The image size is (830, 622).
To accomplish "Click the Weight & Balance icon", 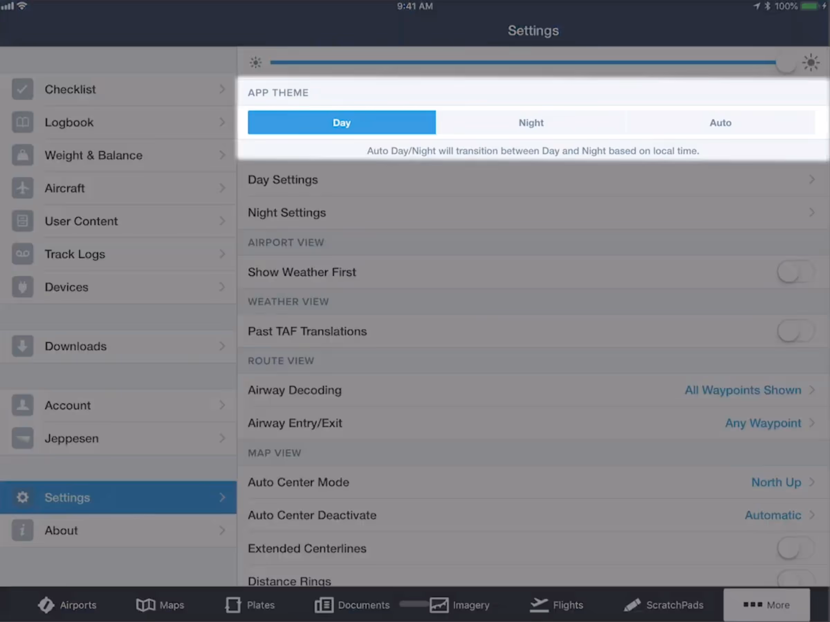I will (x=22, y=155).
